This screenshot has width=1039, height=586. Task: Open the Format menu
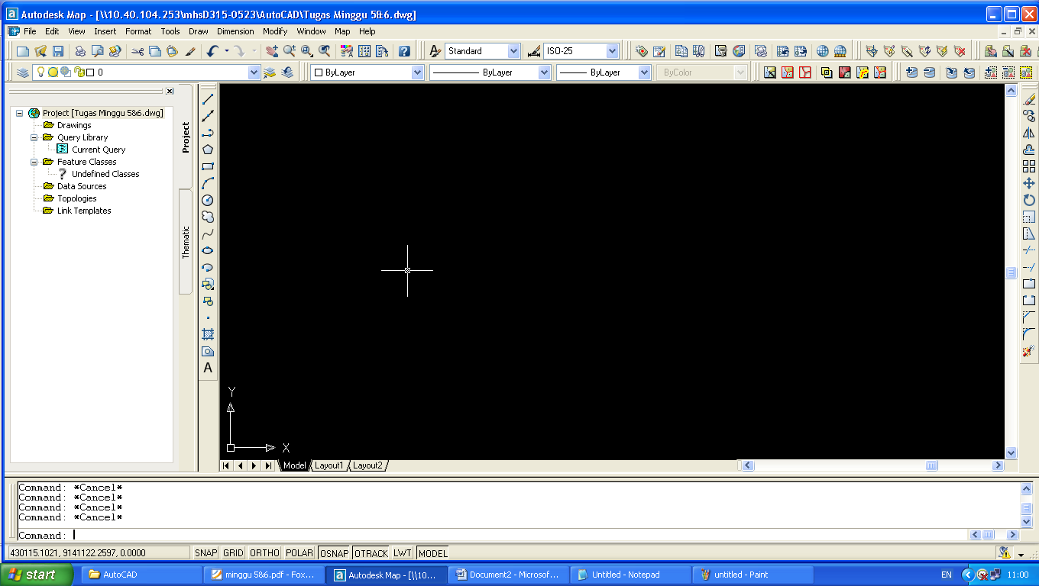point(138,31)
